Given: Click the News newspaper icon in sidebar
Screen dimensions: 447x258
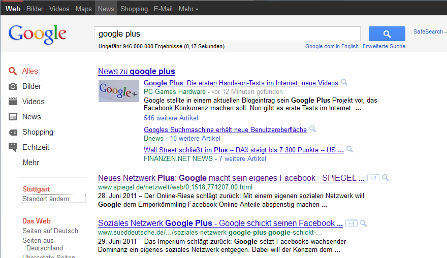Looking at the screenshot, I should tap(13, 117).
